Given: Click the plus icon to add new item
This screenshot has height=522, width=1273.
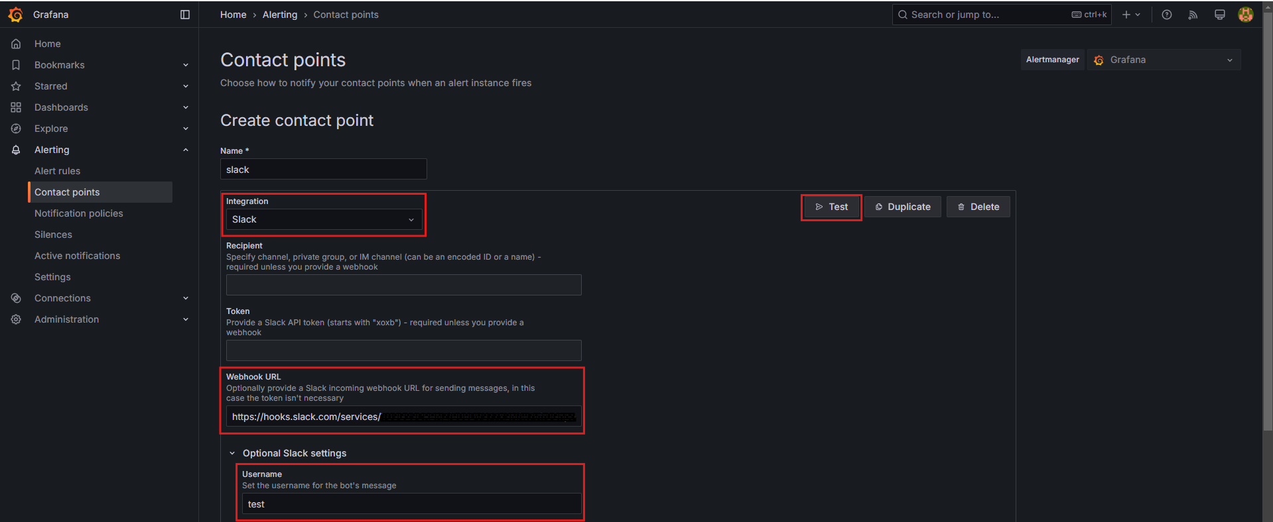Looking at the screenshot, I should click(1126, 15).
